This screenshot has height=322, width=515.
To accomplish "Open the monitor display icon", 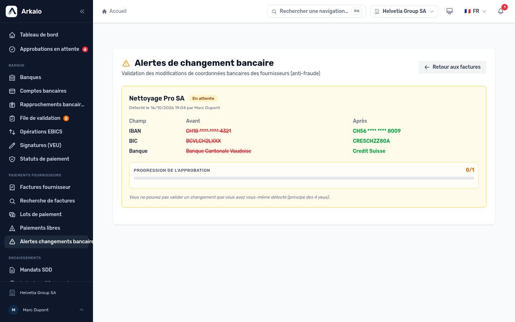I will click(x=449, y=11).
